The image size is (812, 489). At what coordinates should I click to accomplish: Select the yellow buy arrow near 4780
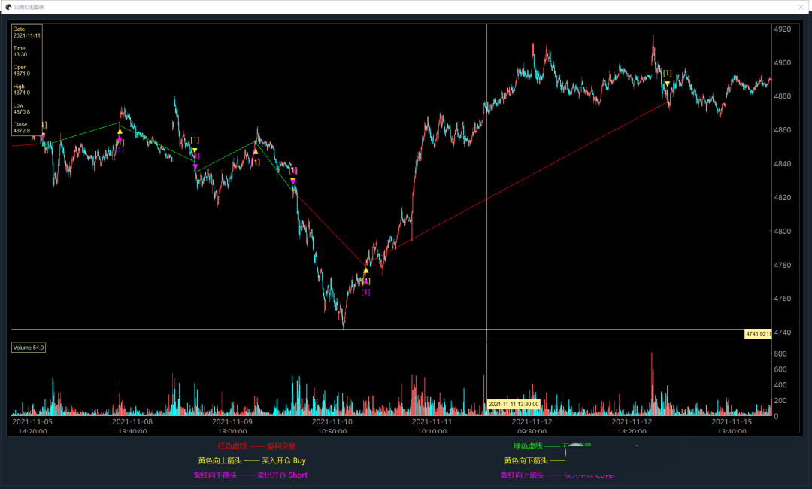coord(366,271)
